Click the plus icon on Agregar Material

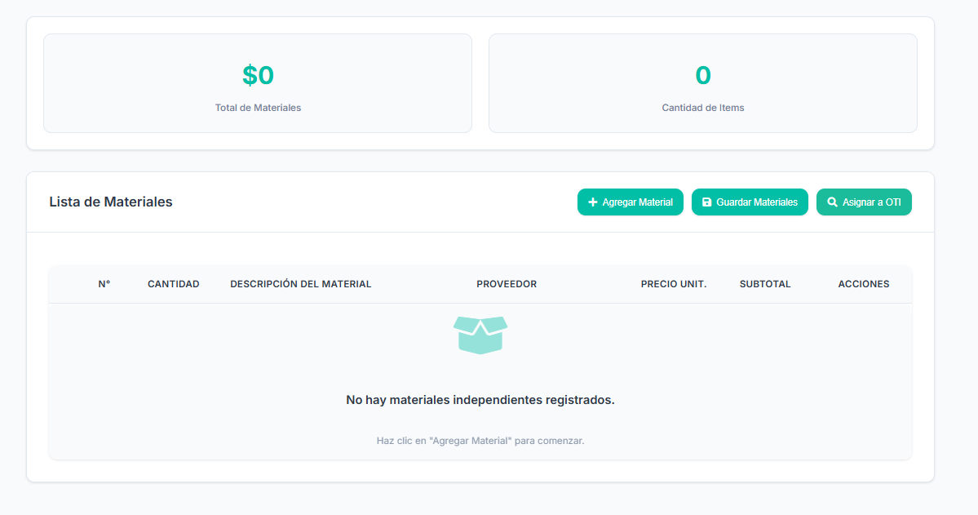[593, 202]
